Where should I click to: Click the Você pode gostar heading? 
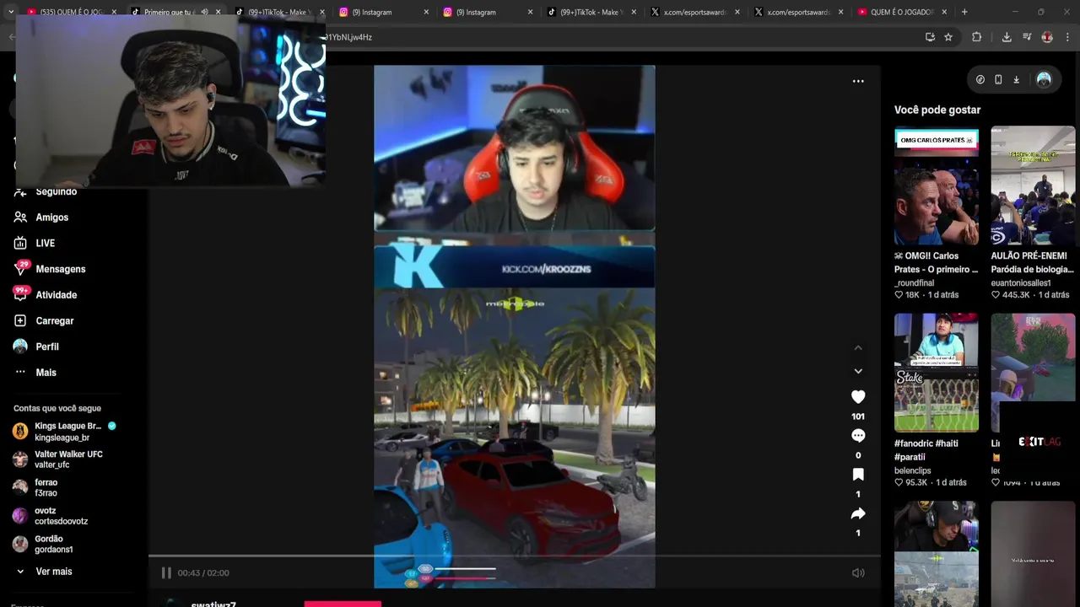click(x=937, y=110)
